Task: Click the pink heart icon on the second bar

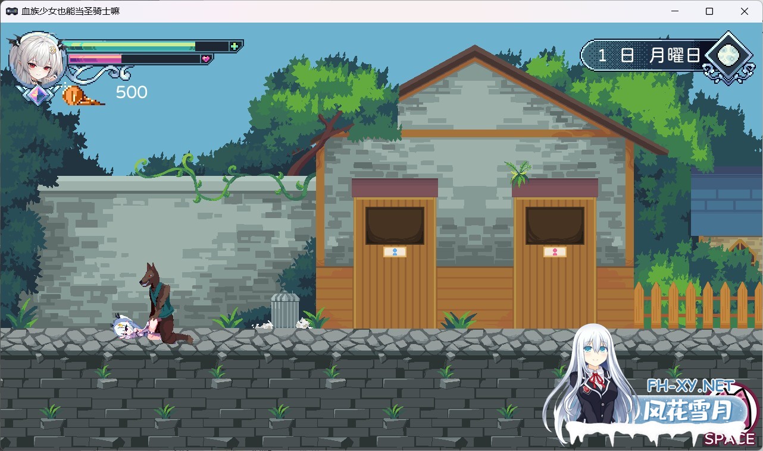Action: tap(206, 59)
